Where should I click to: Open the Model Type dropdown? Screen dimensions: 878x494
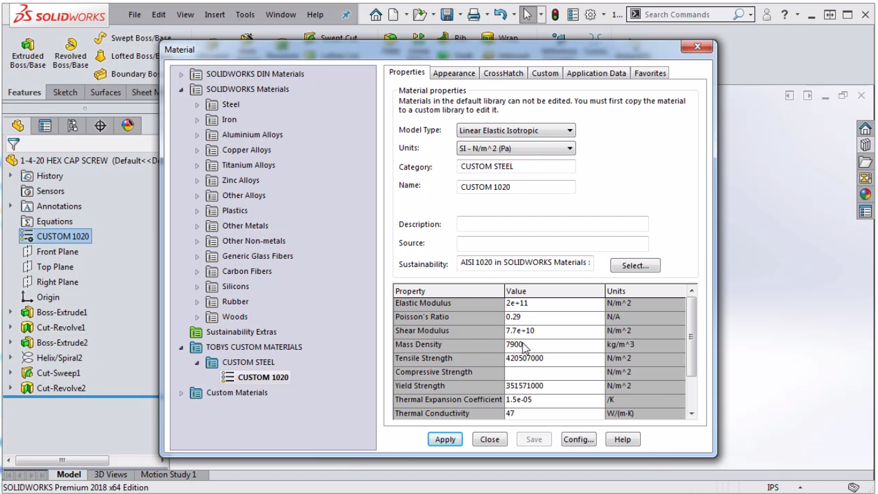point(516,130)
